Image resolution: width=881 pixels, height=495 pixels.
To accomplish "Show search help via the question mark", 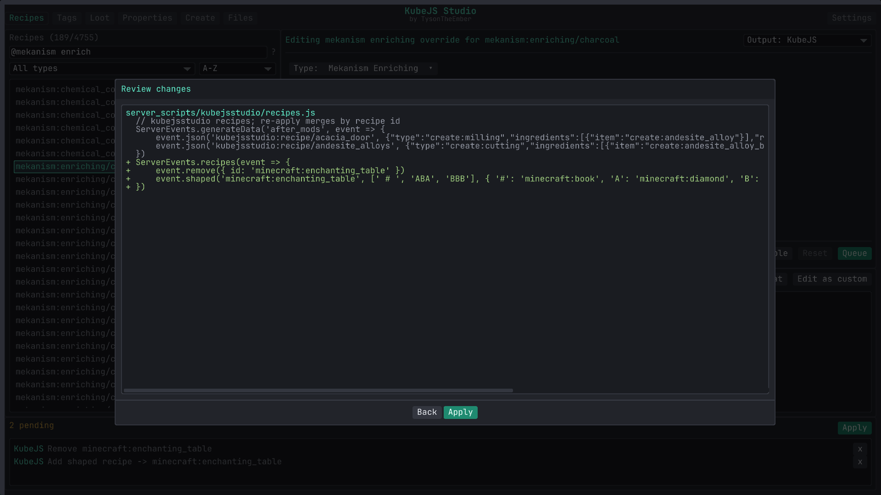I will coord(273,52).
